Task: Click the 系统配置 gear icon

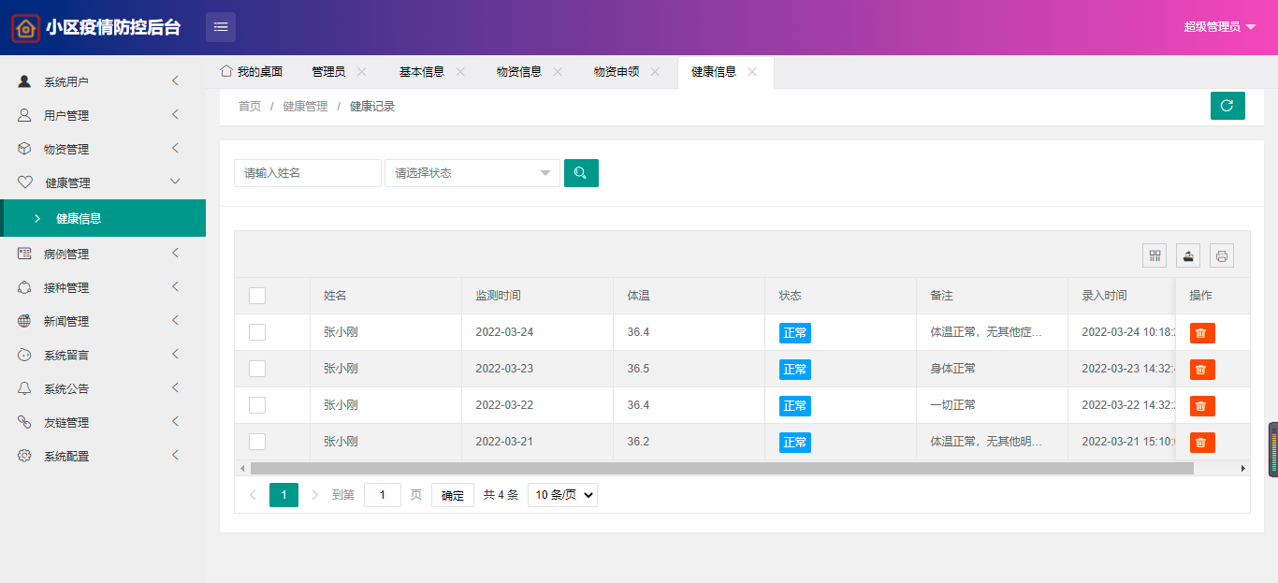Action: coord(24,456)
